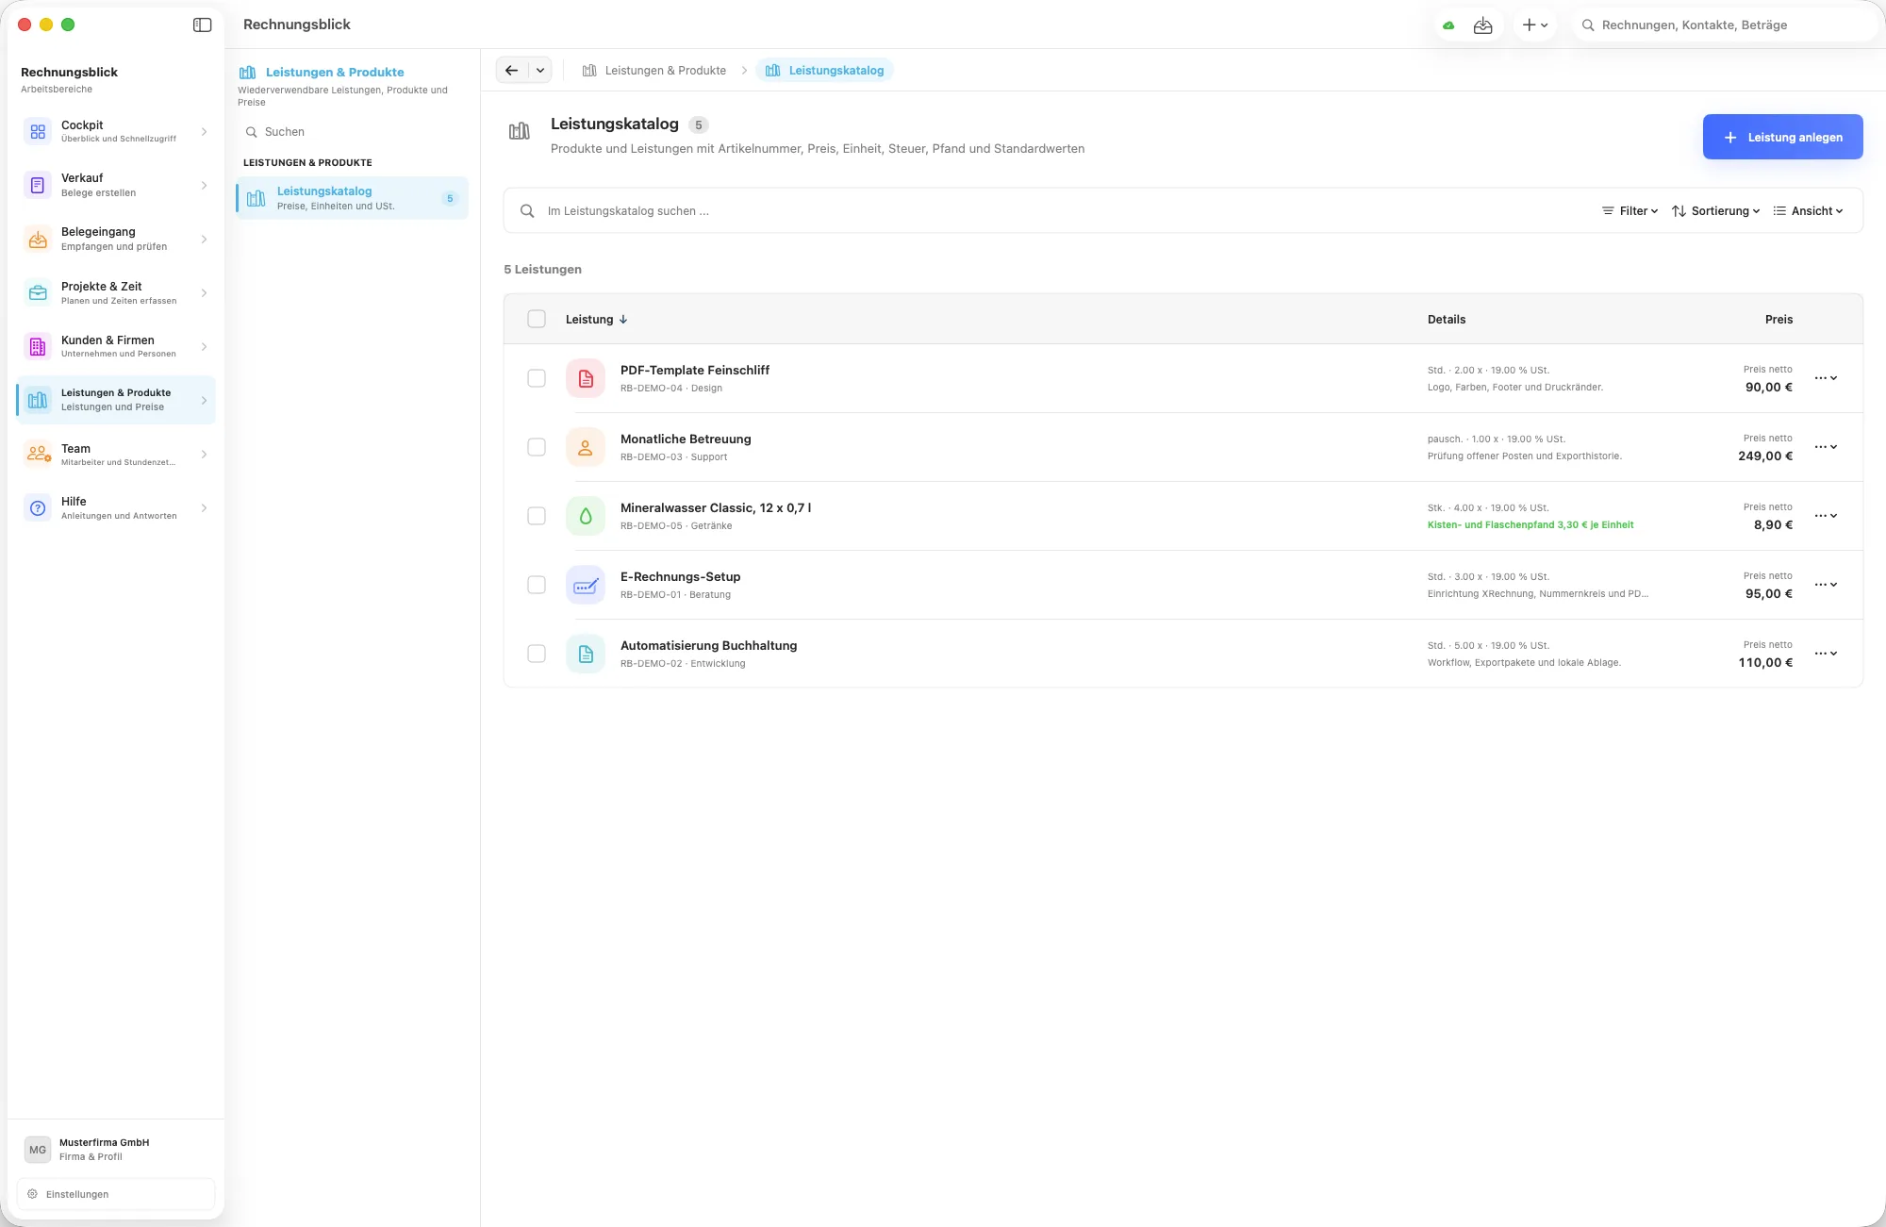The width and height of the screenshot is (1886, 1227).
Task: Open the Team people icon
Action: [x=38, y=455]
